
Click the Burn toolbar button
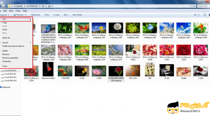[x=66, y=15]
